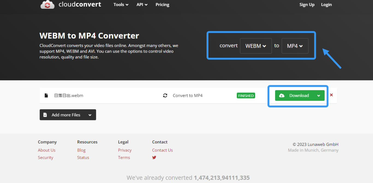Click the Legal footer heading
This screenshot has height=183, width=373.
point(123,142)
